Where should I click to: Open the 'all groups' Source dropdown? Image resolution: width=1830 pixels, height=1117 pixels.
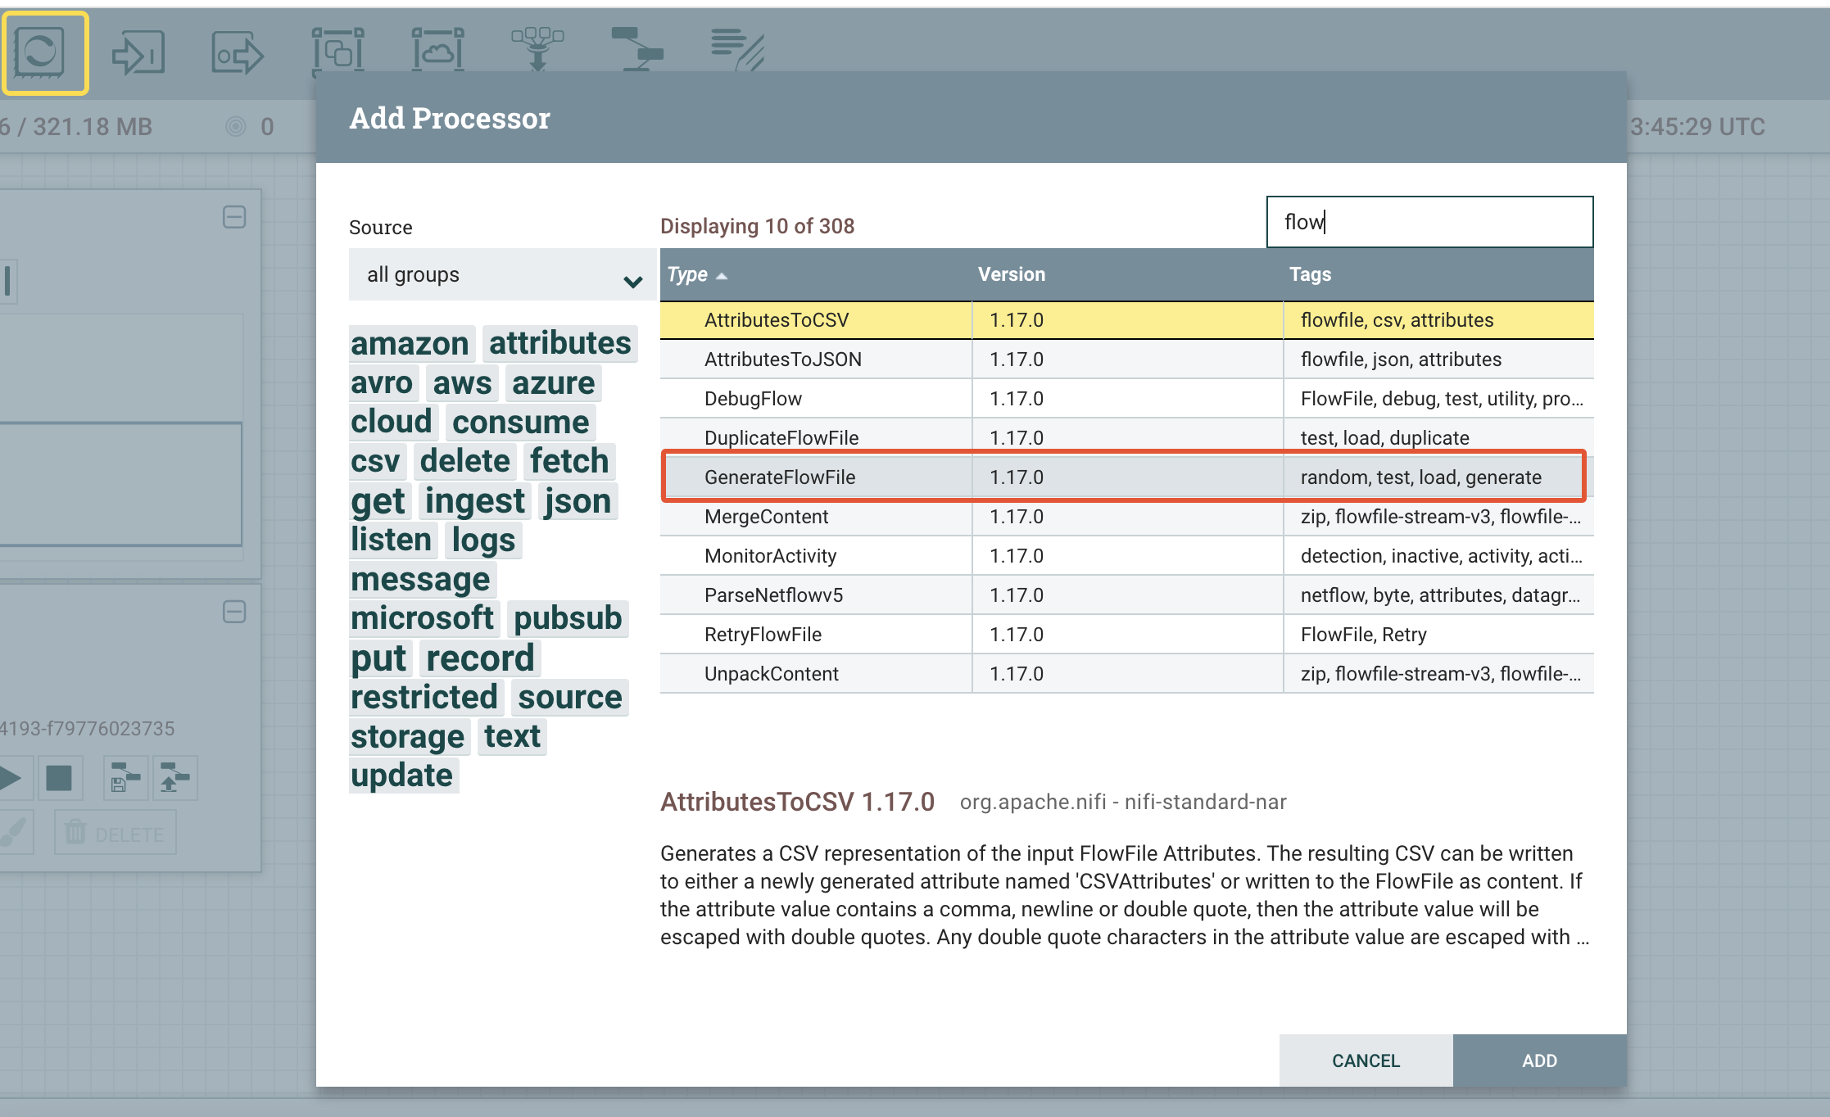click(x=503, y=275)
